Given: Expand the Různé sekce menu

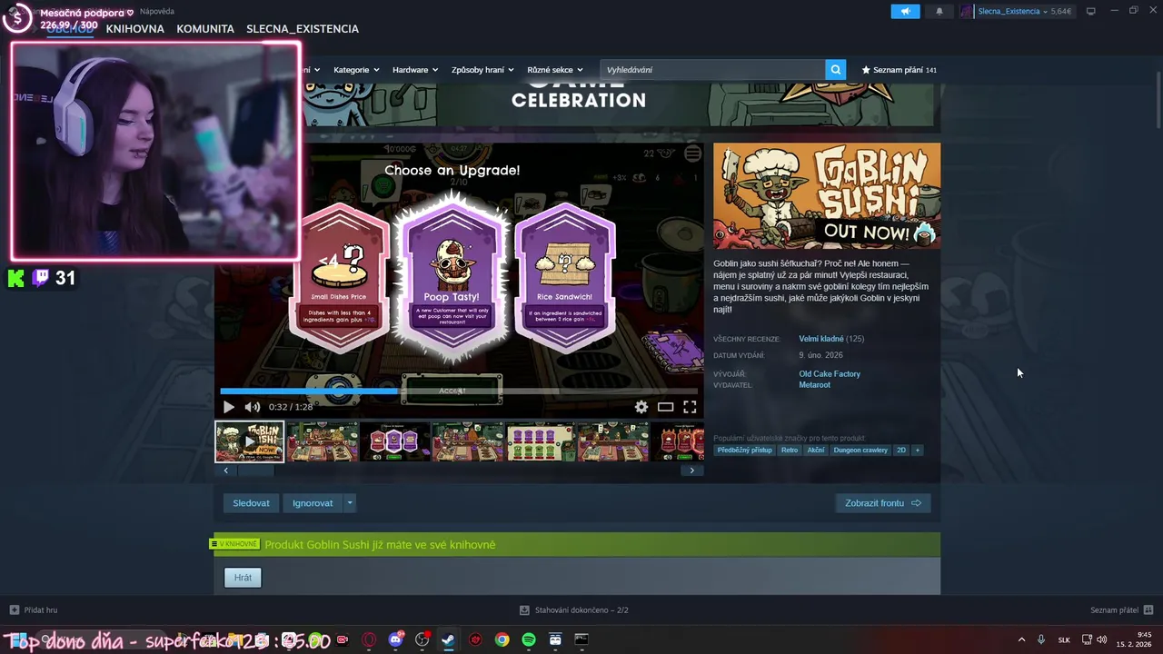Looking at the screenshot, I should (555, 69).
